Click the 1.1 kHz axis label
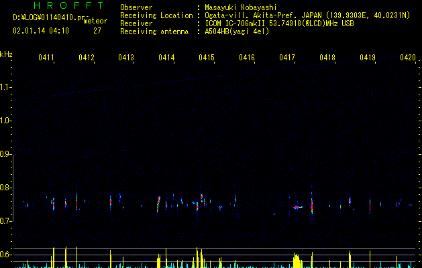This screenshot has width=422, height=268. pos(5,87)
